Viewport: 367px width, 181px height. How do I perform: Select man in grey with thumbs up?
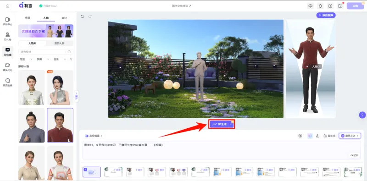(x=32, y=126)
